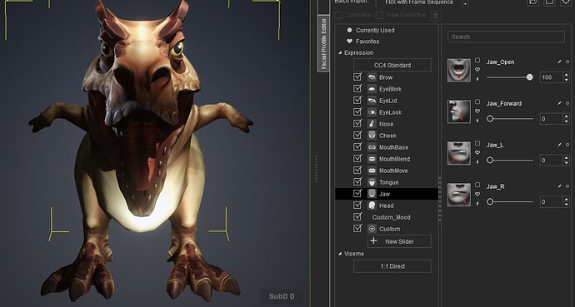Favorite Jaw_Open with its heart icon
The width and height of the screenshot is (575, 307).
click(477, 70)
